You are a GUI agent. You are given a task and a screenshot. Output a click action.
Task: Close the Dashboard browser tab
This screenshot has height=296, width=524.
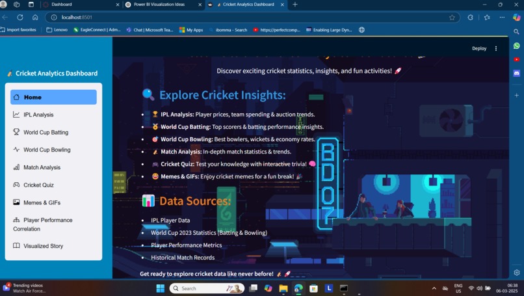(117, 5)
